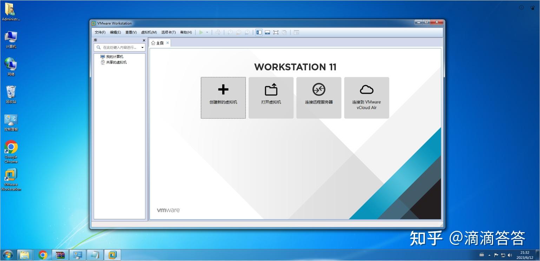The image size is (540, 261).
Task: Click the Unity mode toolbar icon
Action: point(285,32)
